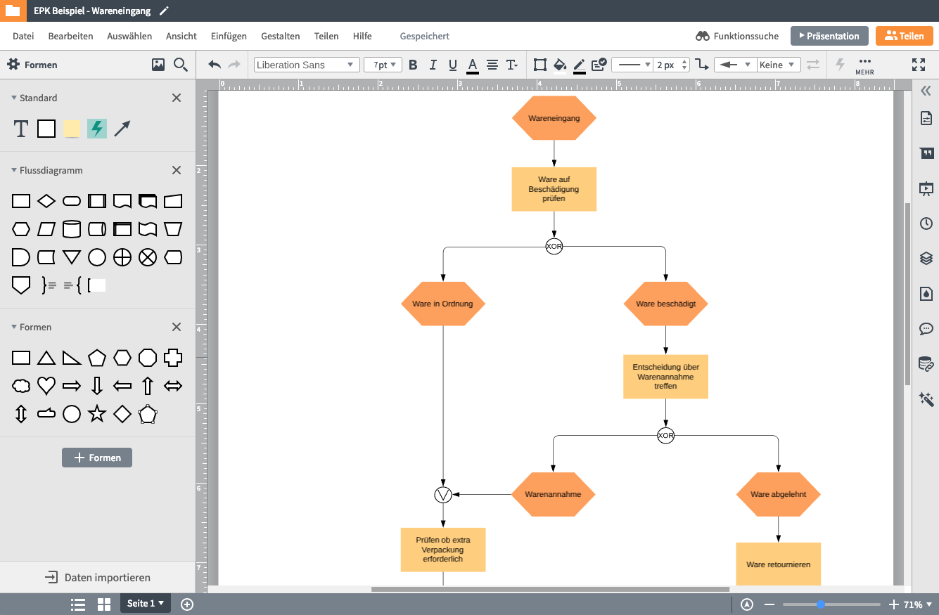
Task: Open the revision history clock icon
Action: (x=926, y=224)
